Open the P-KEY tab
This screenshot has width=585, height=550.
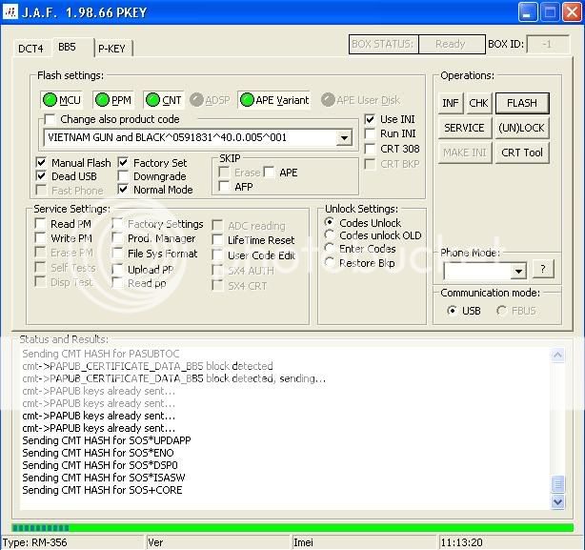tap(114, 49)
